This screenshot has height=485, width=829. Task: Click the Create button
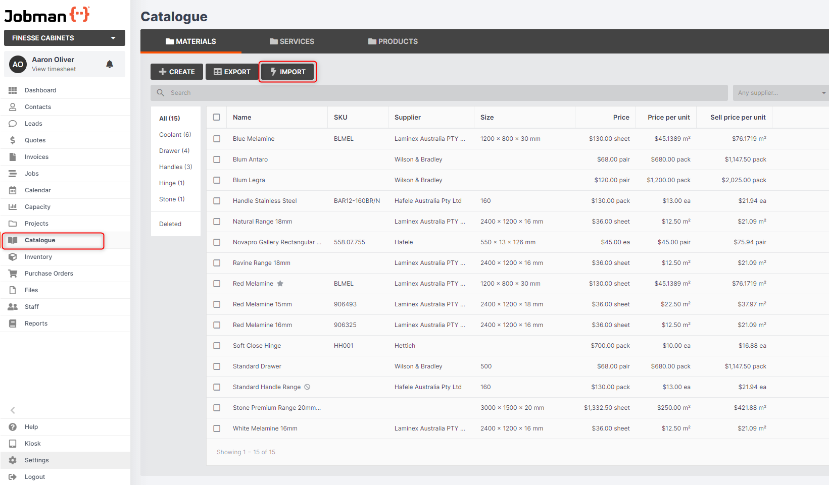(177, 72)
